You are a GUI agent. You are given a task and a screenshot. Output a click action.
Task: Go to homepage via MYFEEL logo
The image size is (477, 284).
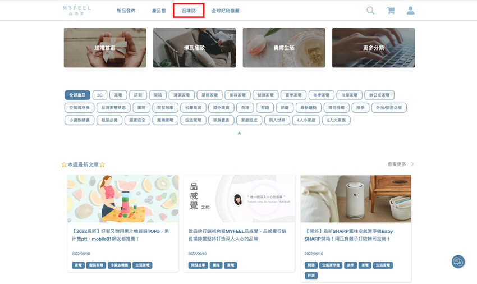pos(77,11)
